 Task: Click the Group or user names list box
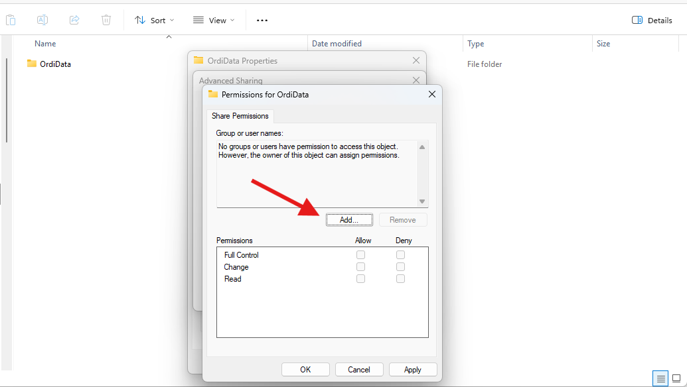click(x=323, y=174)
